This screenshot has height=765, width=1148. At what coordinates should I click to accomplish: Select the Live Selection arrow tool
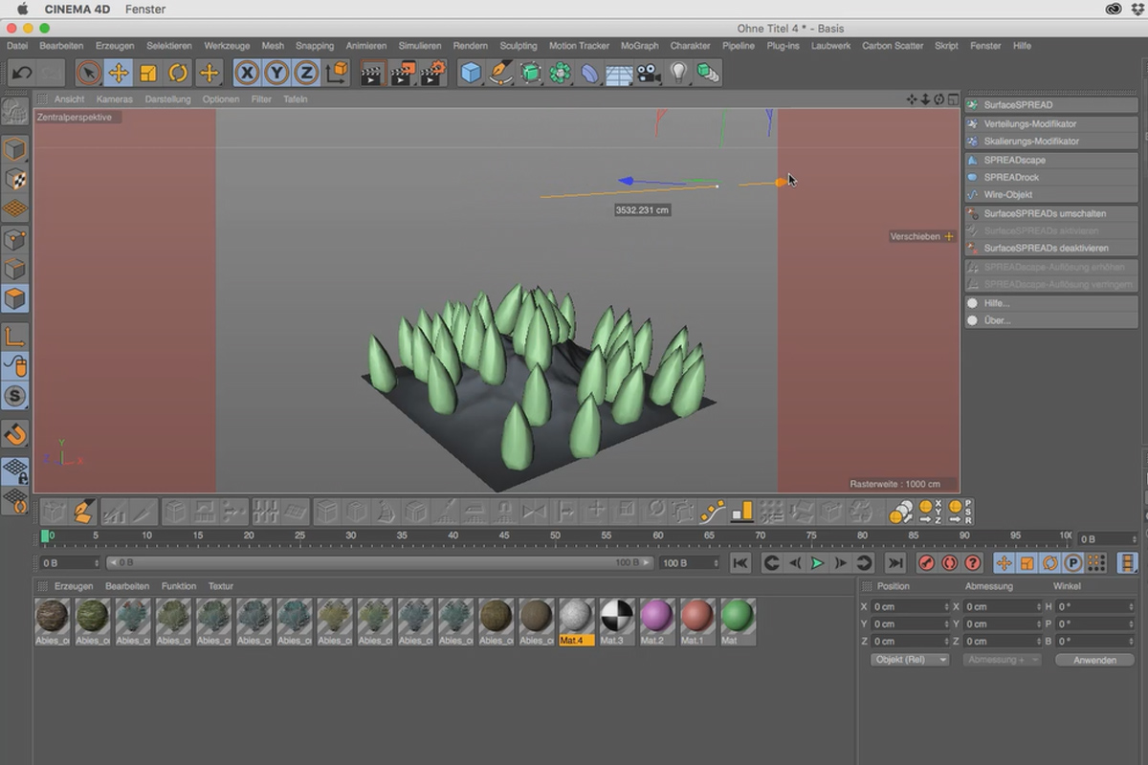(x=88, y=73)
